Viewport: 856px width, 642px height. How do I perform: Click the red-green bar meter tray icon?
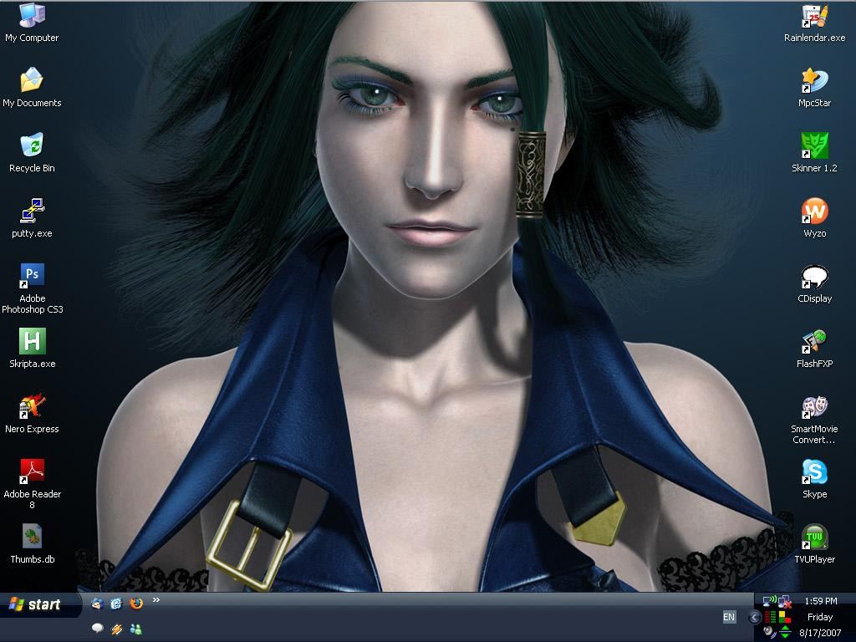(x=770, y=617)
